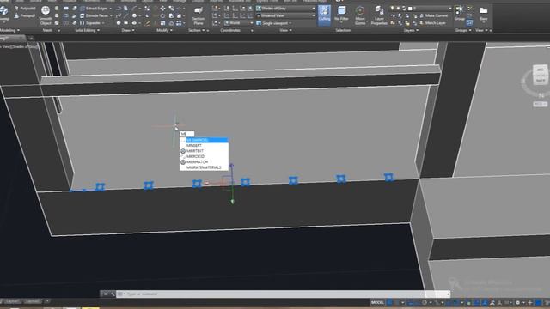Select MIRRHATCH from the autocomplete list

click(205, 162)
